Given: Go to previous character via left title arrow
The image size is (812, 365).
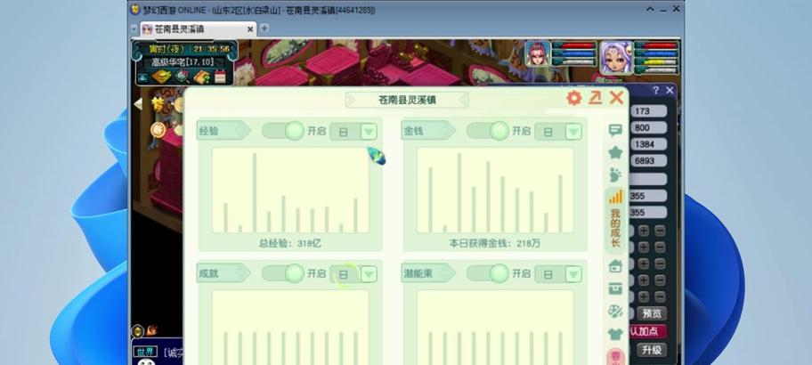Looking at the screenshot, I should click(x=351, y=100).
